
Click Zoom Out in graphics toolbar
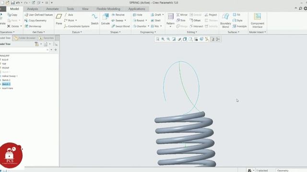pyautogui.click(x=168, y=39)
